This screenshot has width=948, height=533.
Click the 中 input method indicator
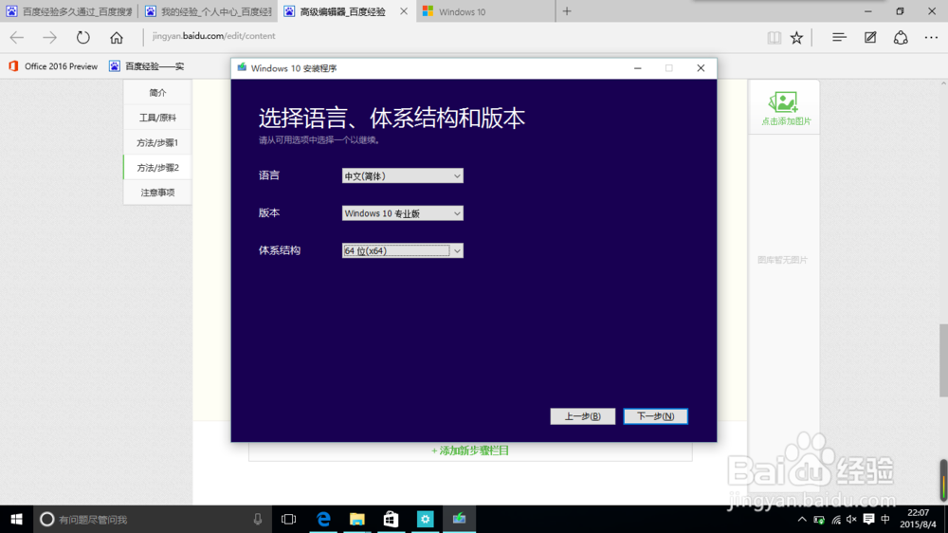[885, 519]
